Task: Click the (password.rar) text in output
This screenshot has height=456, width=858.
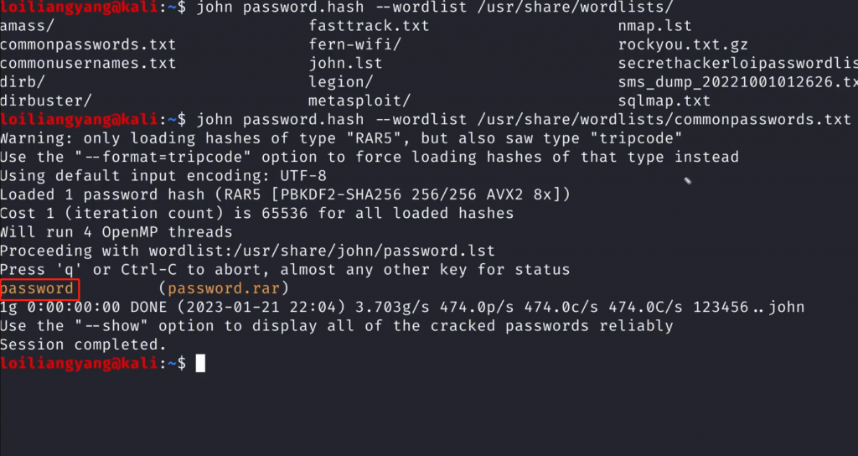Action: [x=224, y=289]
